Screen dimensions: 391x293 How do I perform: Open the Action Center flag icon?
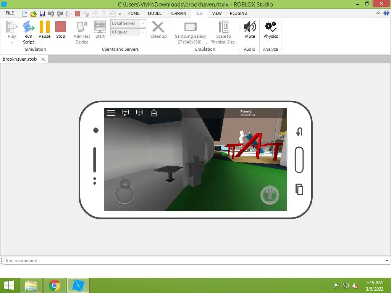pyautogui.click(x=336, y=286)
